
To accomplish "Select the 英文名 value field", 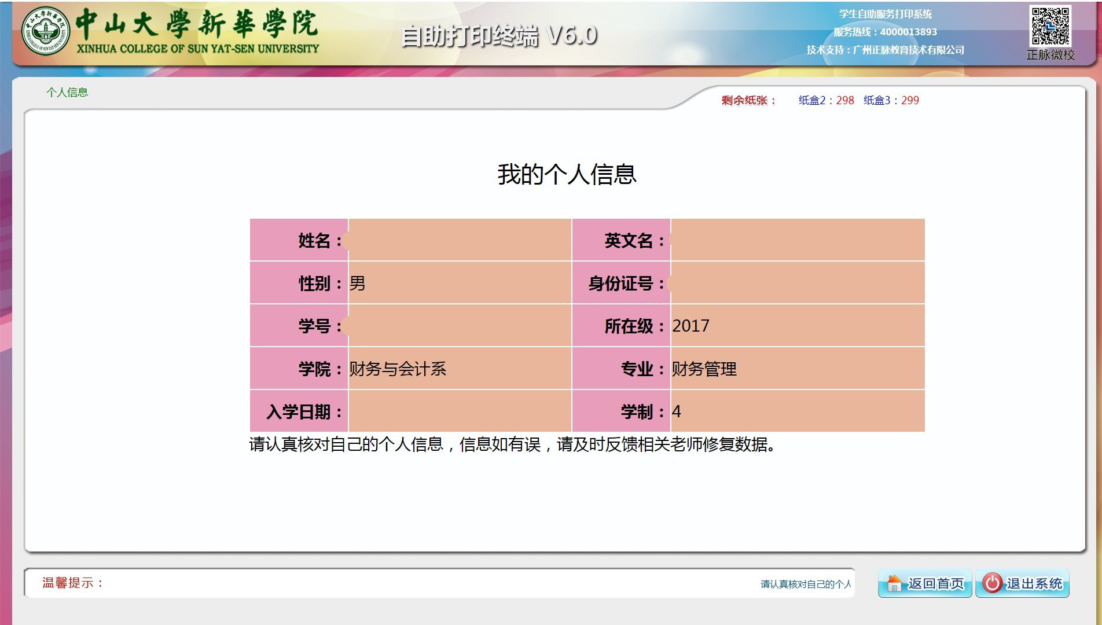I will point(797,240).
